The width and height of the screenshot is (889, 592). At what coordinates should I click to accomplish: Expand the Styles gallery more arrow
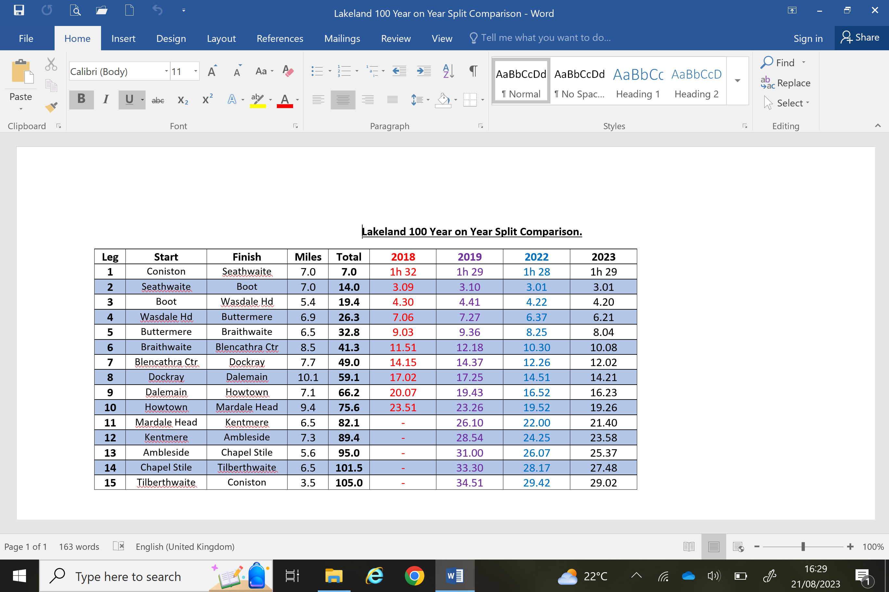[737, 81]
